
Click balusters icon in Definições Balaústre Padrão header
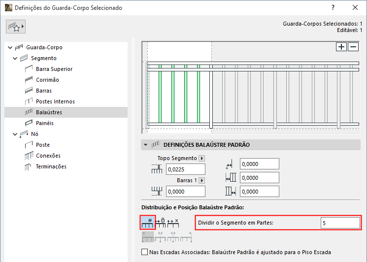[155, 145]
